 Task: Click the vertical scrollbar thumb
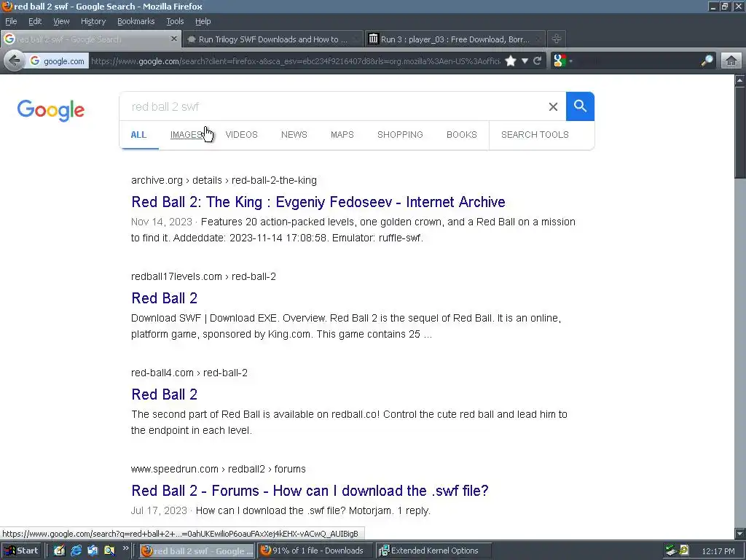coord(740,132)
